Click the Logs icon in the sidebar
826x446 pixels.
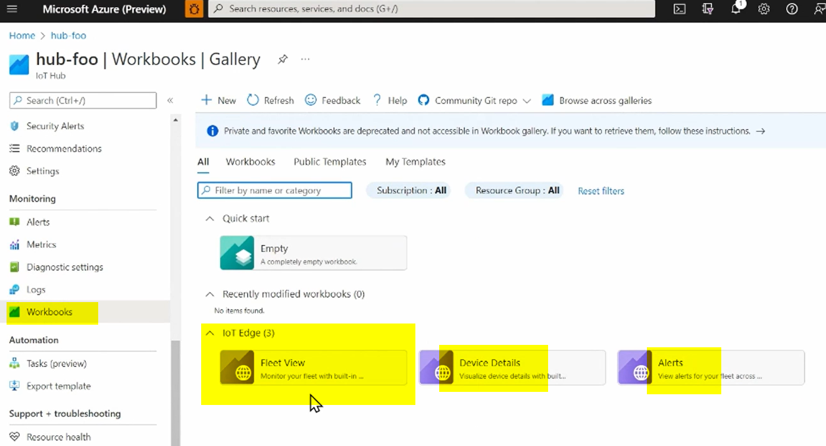(15, 290)
